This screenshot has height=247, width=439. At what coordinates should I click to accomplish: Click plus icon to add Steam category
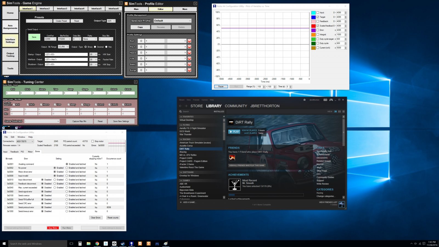224,117
